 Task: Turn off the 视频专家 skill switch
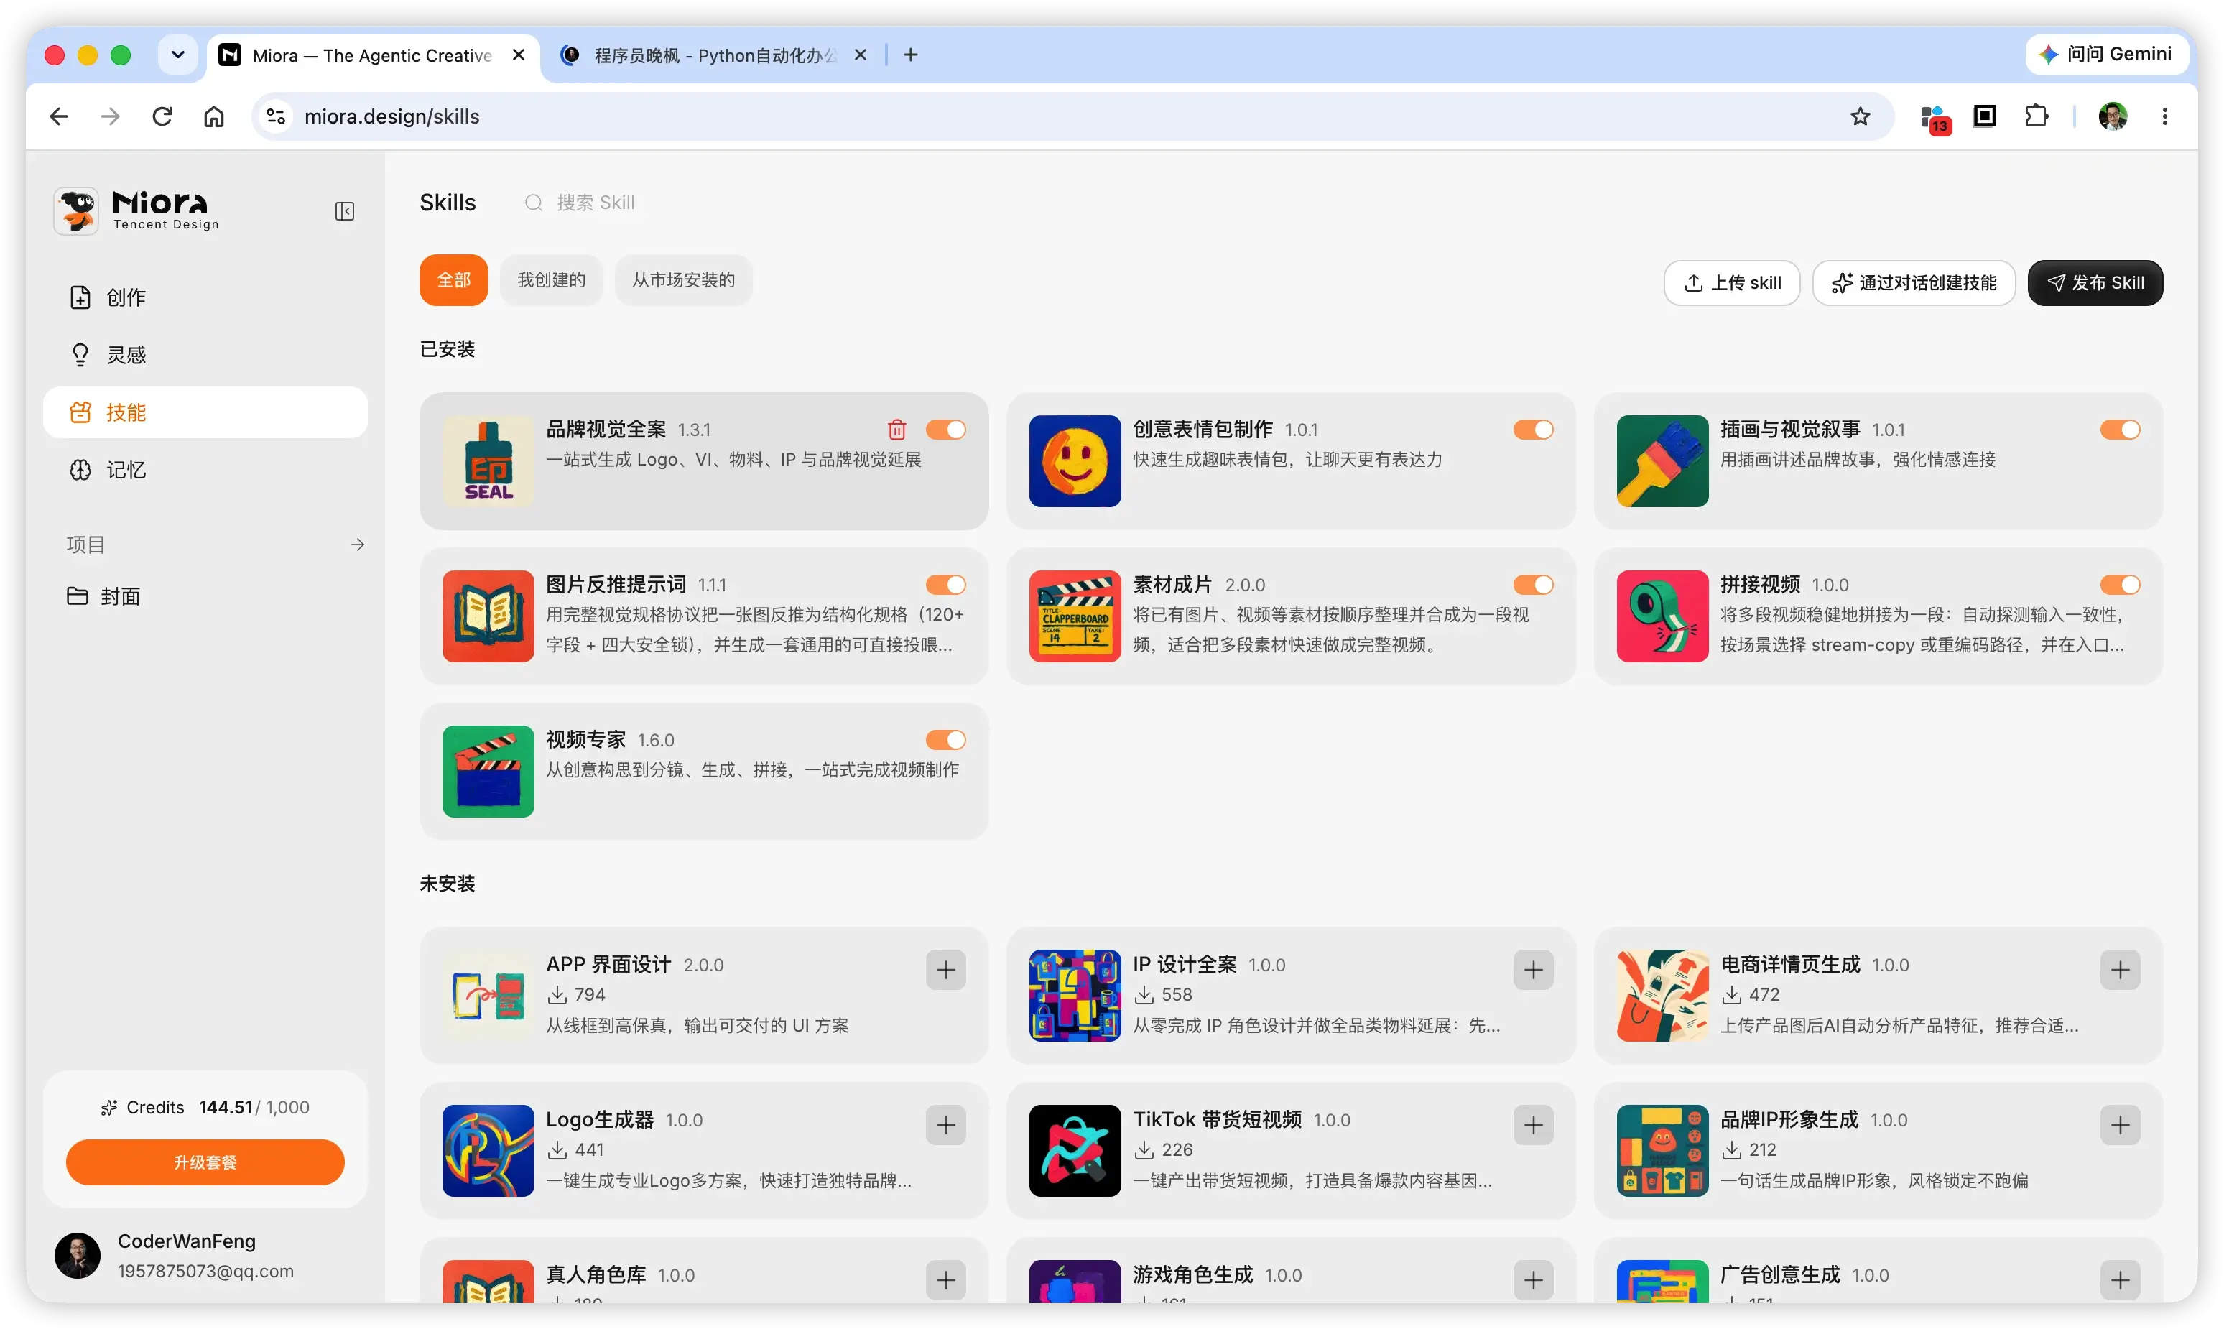945,740
